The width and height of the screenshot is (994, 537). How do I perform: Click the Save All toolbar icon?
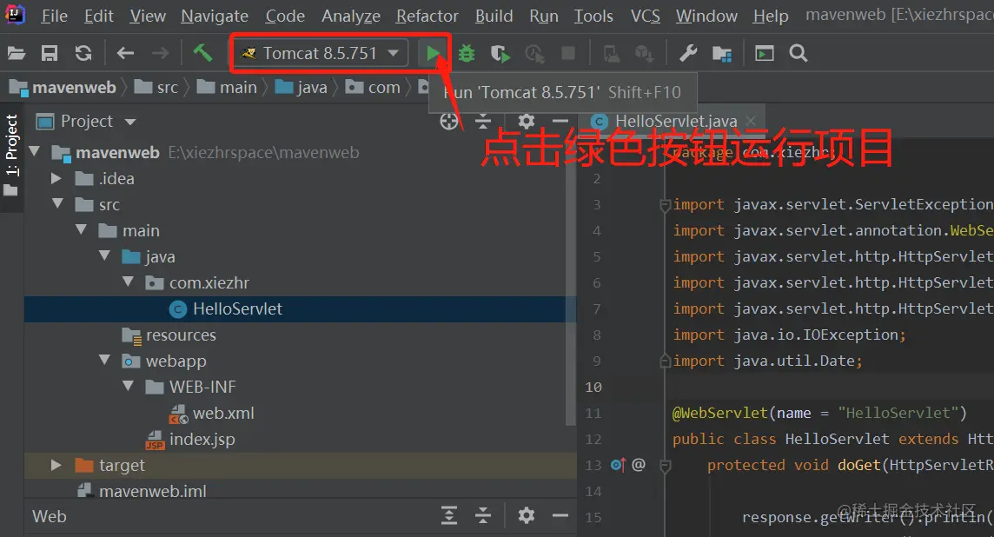click(50, 53)
